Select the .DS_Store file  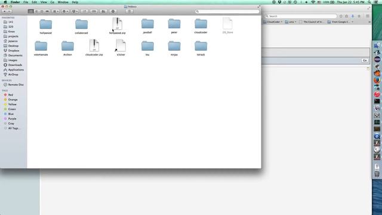227,25
